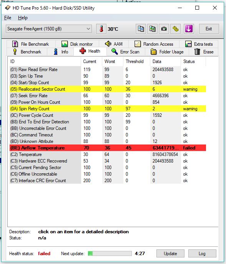Select the (C5) Current Pending Sector row
Viewport: 226px width, 264px height.
click(108, 168)
